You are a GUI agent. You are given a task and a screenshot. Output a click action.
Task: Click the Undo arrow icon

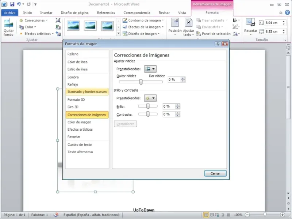(19, 4)
